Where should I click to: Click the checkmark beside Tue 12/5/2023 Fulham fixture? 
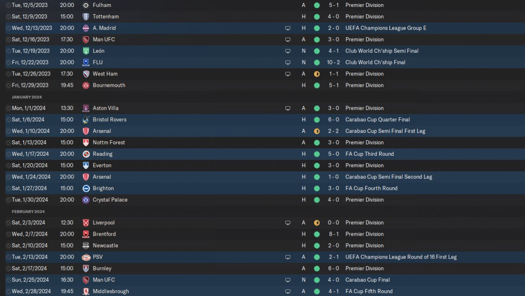coord(8,5)
